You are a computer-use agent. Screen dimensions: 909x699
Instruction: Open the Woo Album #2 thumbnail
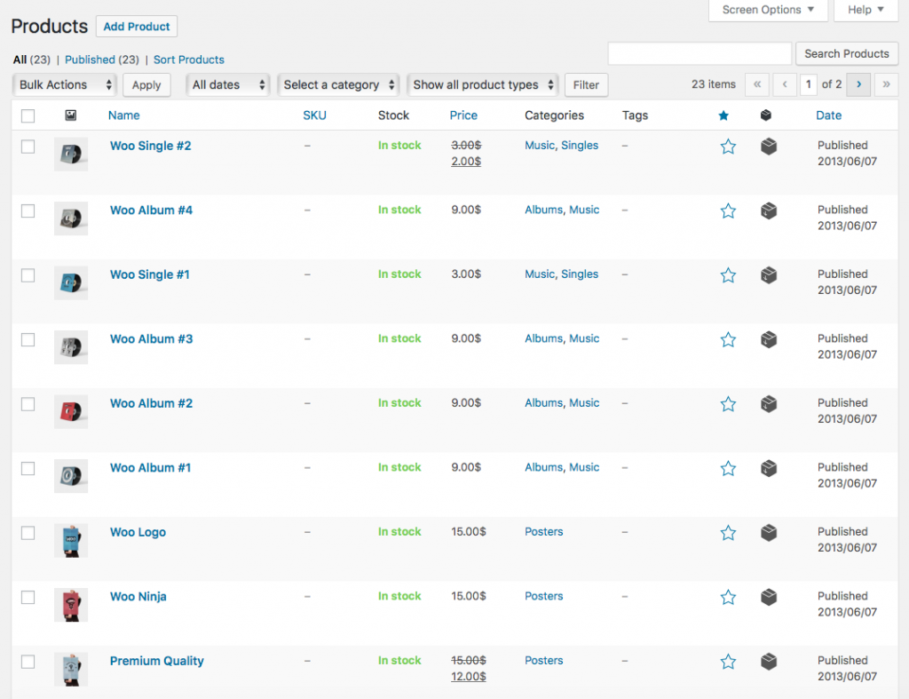pos(71,411)
